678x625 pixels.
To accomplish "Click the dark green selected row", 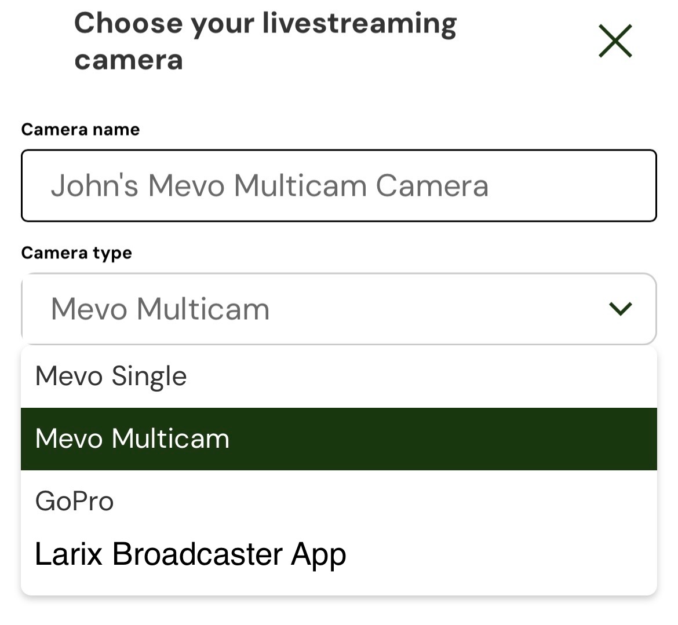I will point(339,438).
